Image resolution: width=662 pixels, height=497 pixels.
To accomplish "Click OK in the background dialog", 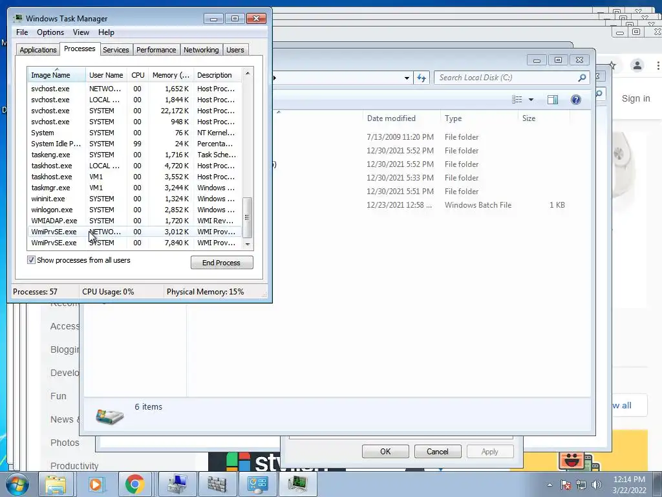I will (385, 451).
